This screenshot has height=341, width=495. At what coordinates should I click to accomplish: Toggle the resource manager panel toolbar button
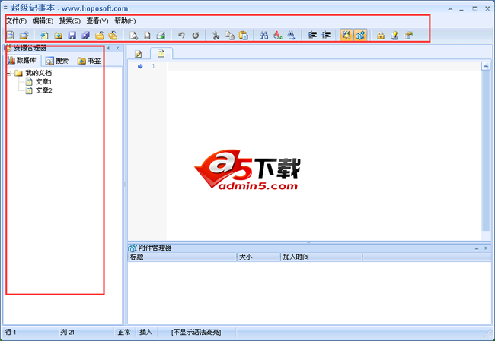346,35
